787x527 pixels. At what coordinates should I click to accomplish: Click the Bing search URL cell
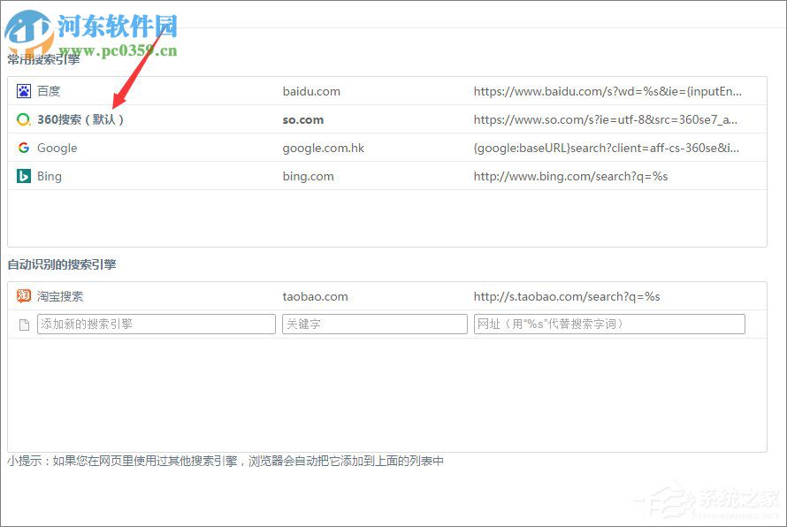point(570,176)
